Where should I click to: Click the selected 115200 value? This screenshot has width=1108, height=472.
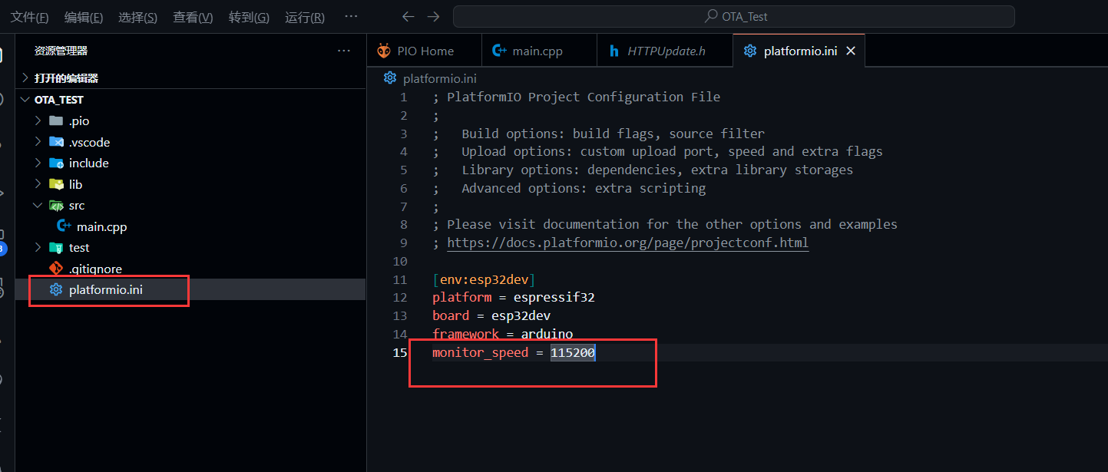(x=573, y=353)
